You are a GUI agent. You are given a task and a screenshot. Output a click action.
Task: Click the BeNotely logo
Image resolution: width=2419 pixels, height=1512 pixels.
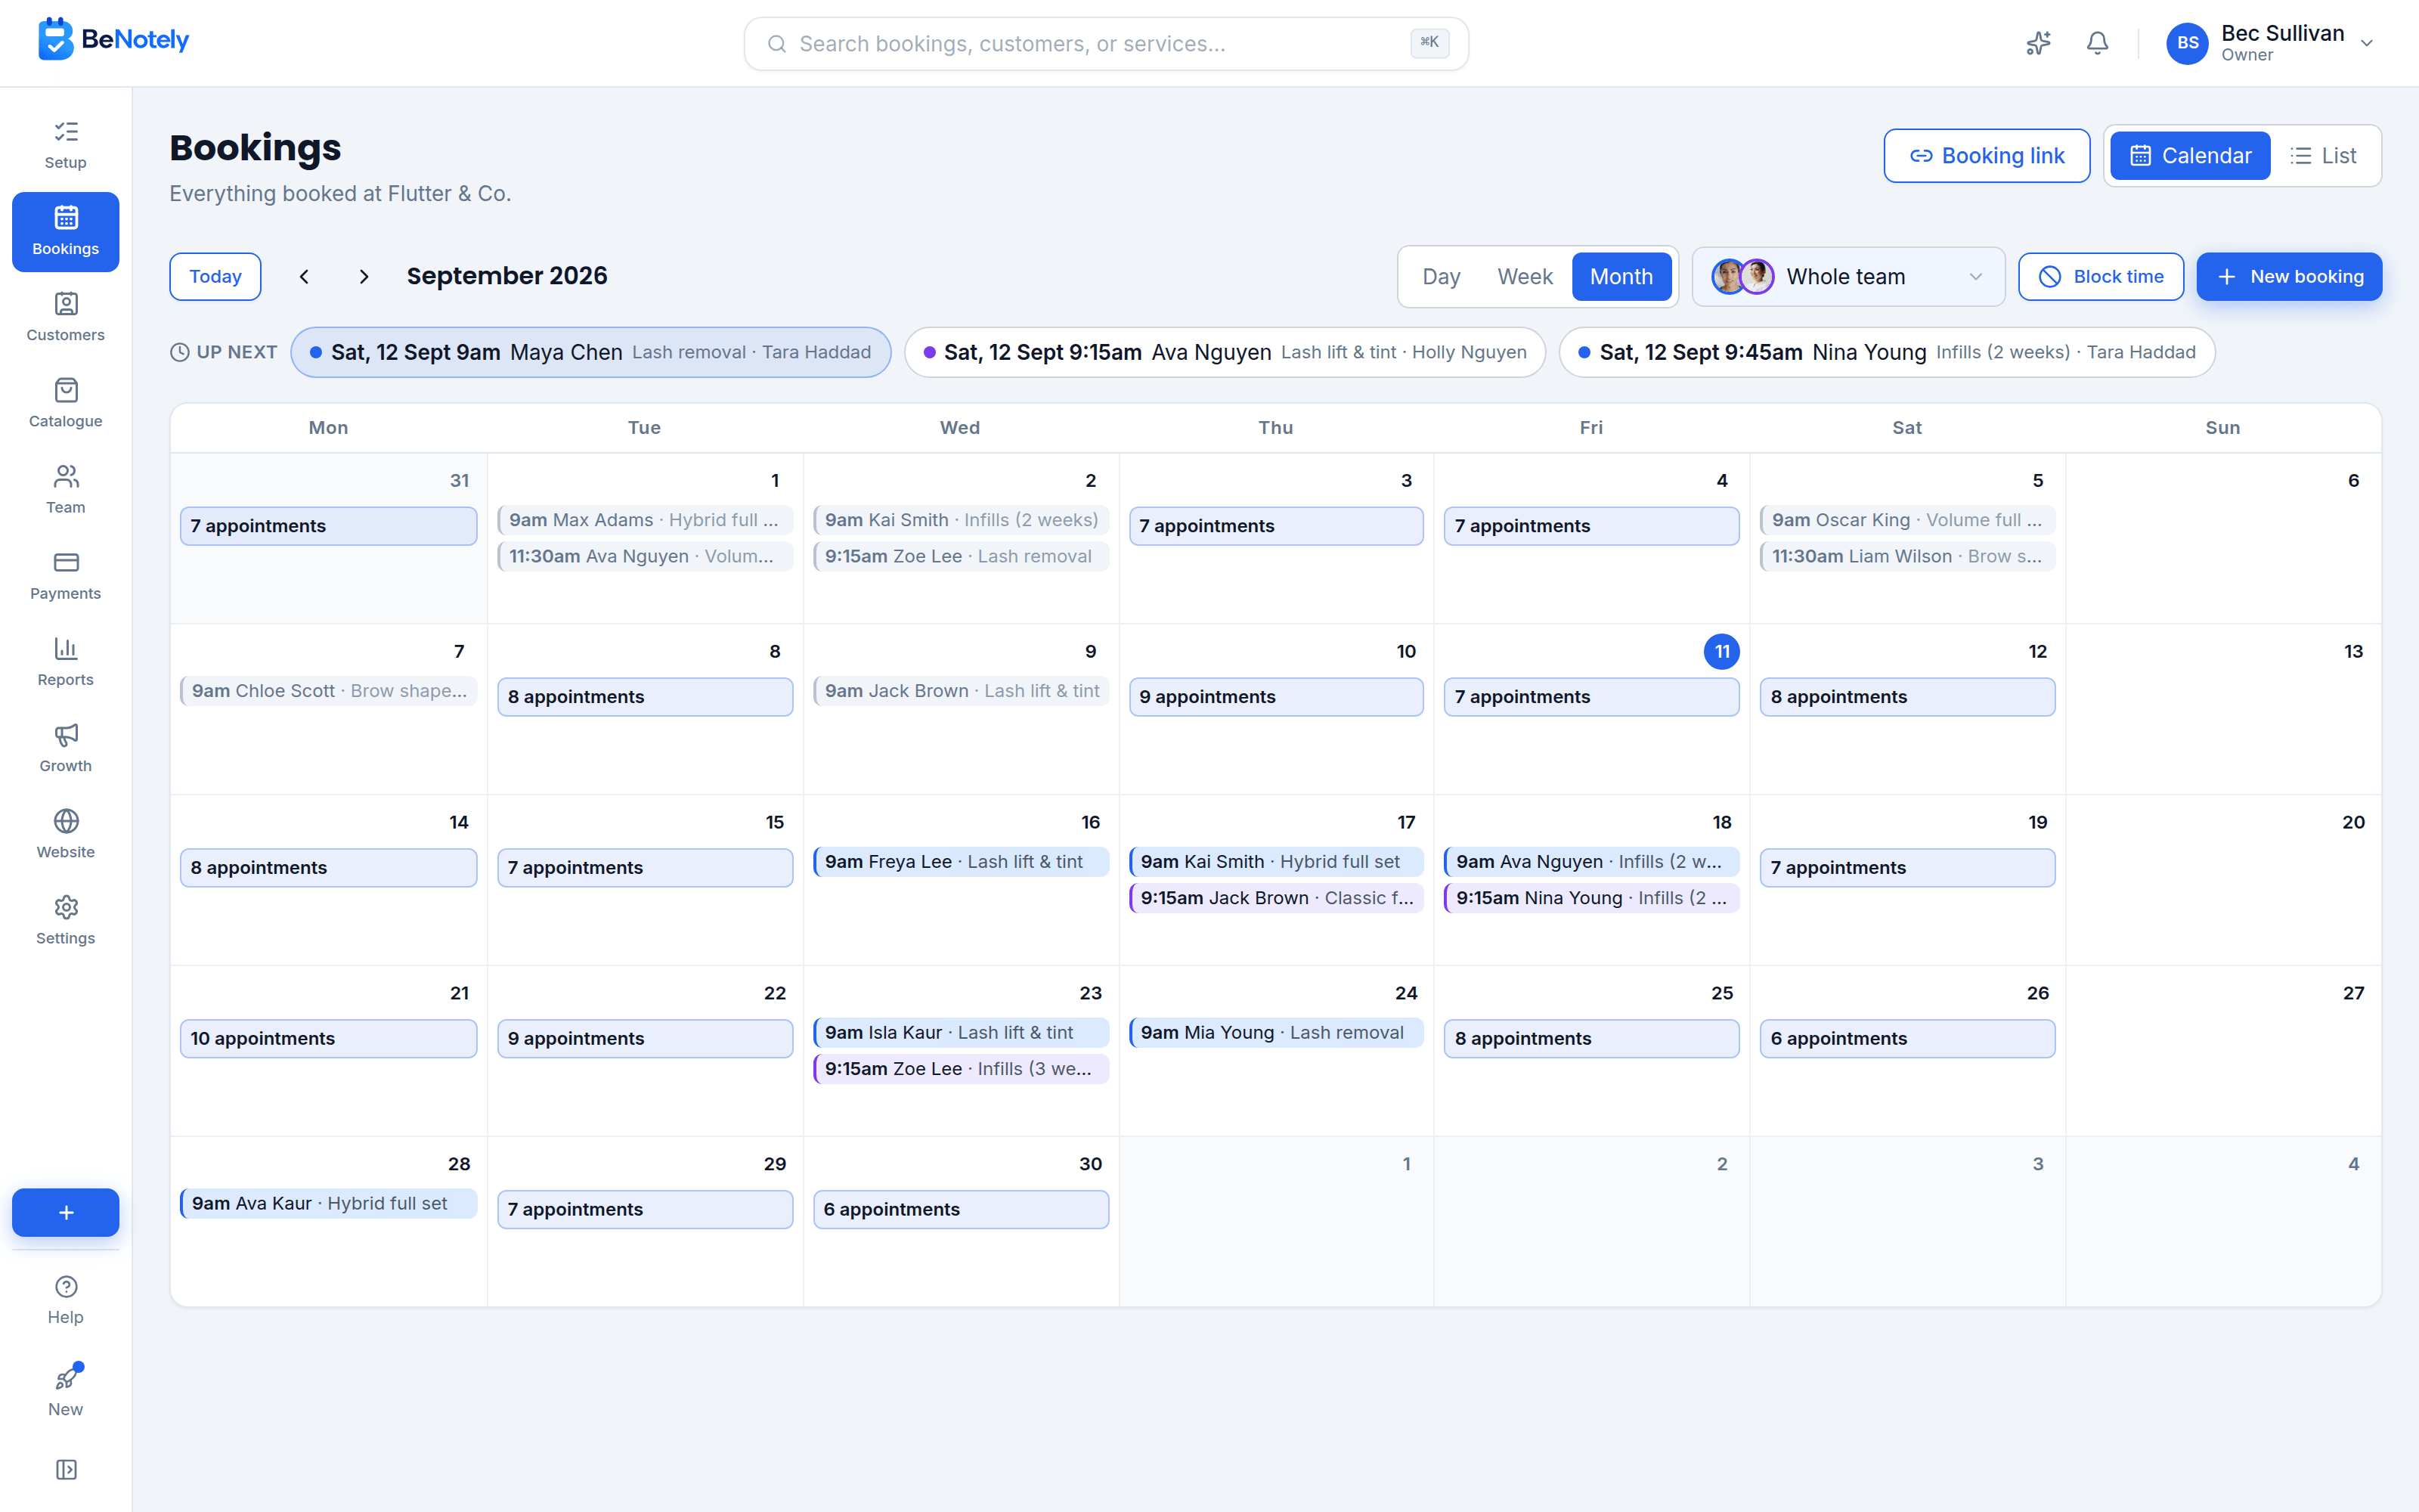[113, 40]
